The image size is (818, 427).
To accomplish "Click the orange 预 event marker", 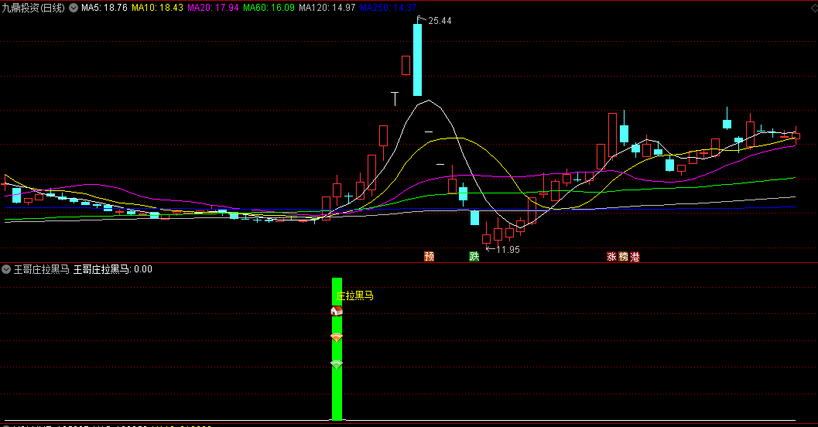I will coord(429,256).
